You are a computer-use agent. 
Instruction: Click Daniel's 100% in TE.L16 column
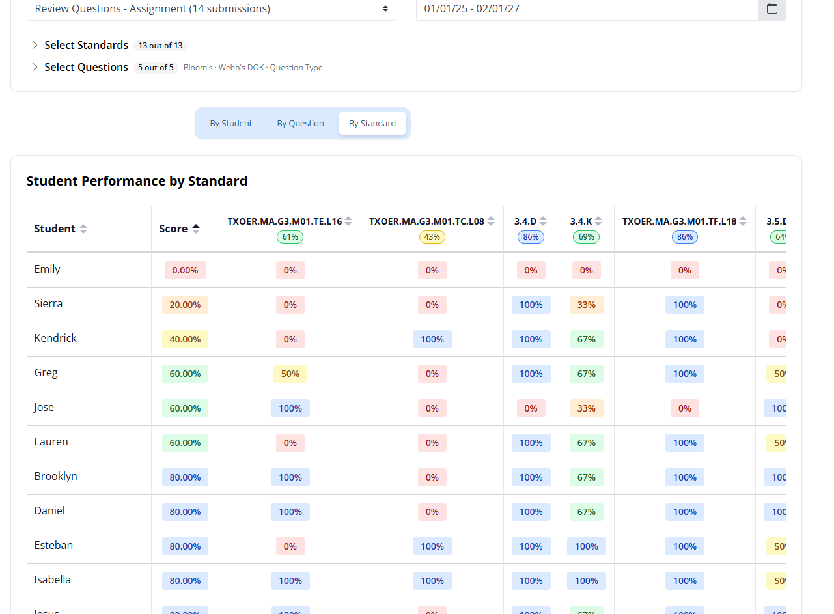coord(290,512)
